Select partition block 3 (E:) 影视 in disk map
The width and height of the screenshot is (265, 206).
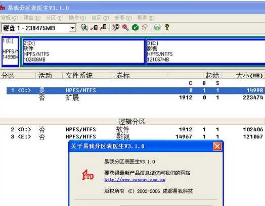(205, 51)
